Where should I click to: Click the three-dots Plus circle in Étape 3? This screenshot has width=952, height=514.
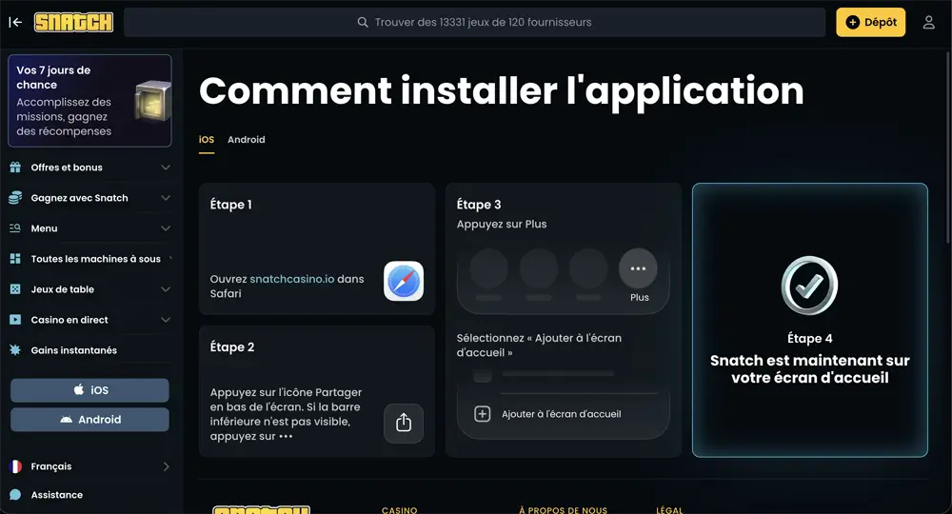pyautogui.click(x=638, y=268)
